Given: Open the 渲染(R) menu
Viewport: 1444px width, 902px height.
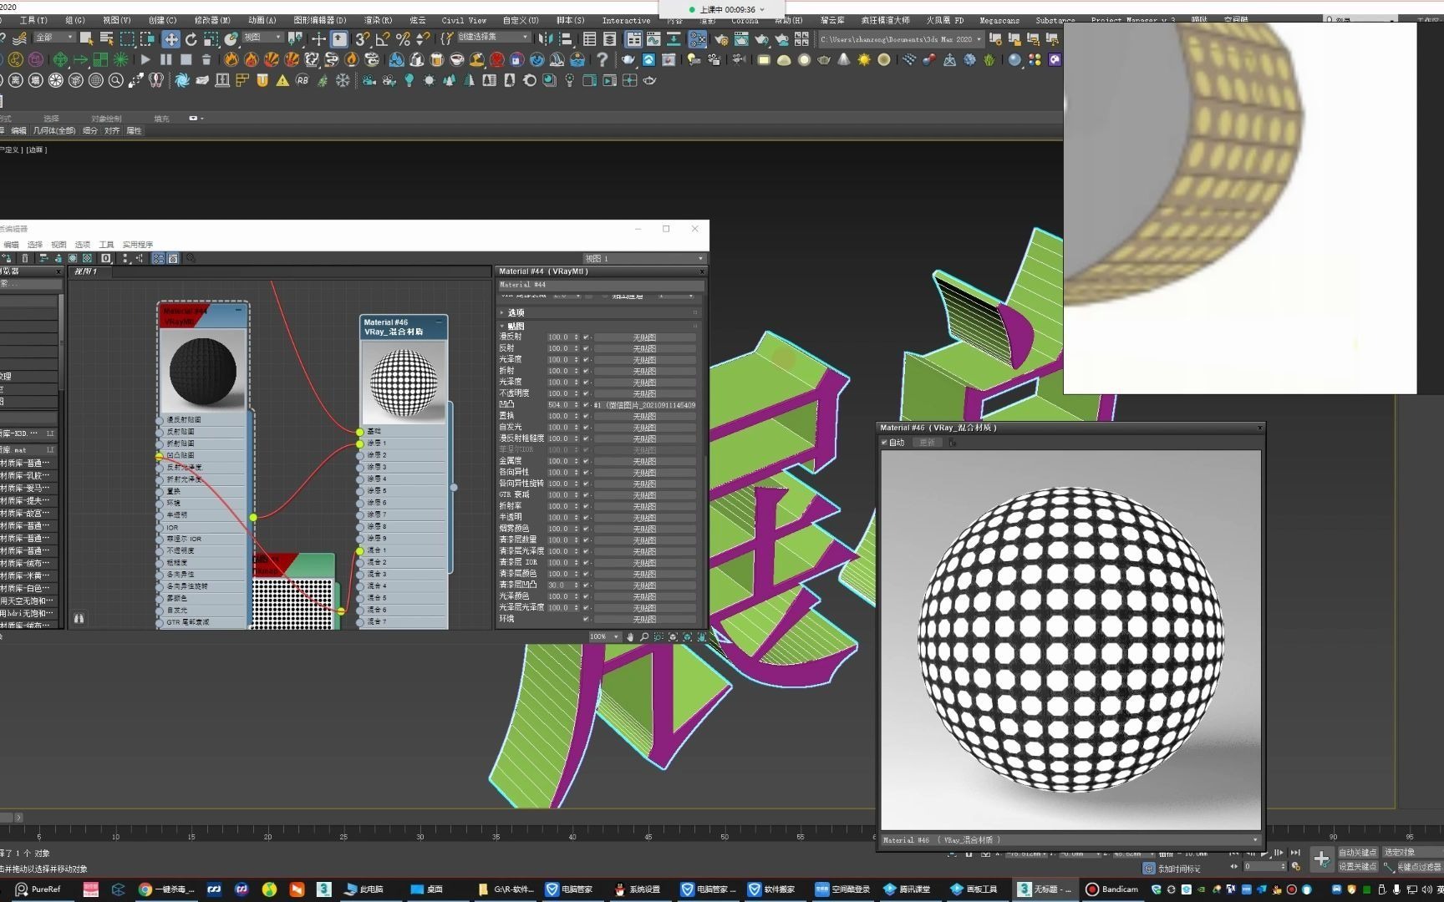Looking at the screenshot, I should point(378,20).
